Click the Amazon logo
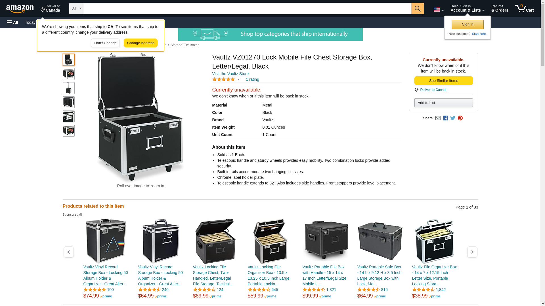The height and width of the screenshot is (306, 545). [20, 9]
